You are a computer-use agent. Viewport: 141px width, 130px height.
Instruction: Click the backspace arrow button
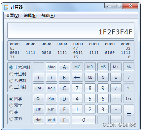(77, 77)
